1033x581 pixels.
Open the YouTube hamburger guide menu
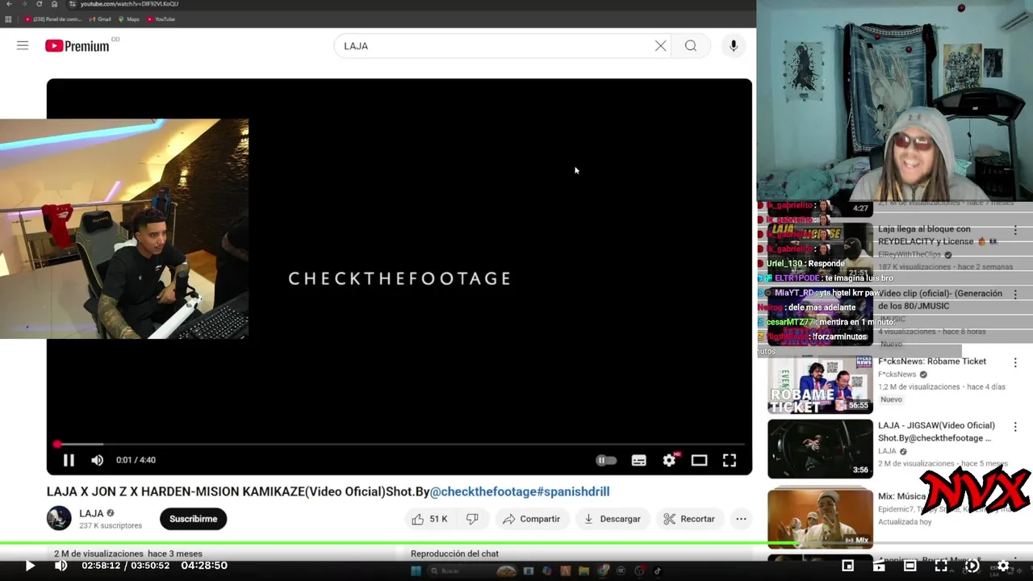pos(23,46)
